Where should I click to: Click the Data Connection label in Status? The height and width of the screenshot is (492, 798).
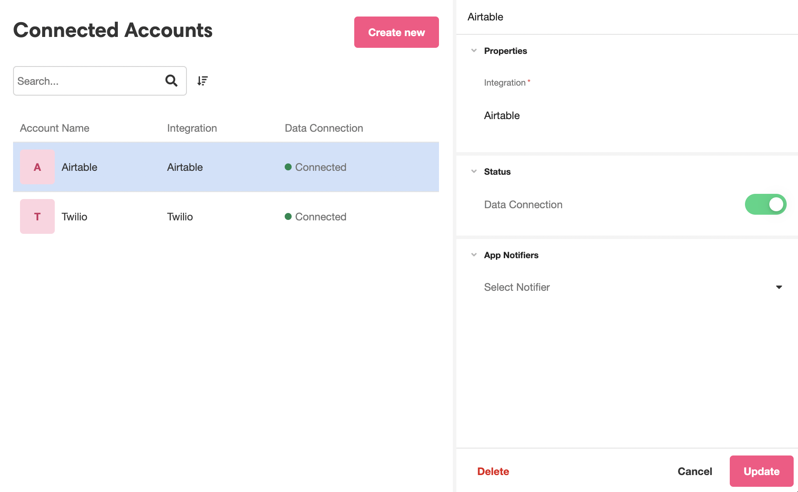point(523,205)
